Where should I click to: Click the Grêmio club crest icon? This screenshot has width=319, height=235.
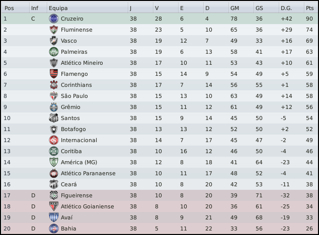tap(53, 107)
